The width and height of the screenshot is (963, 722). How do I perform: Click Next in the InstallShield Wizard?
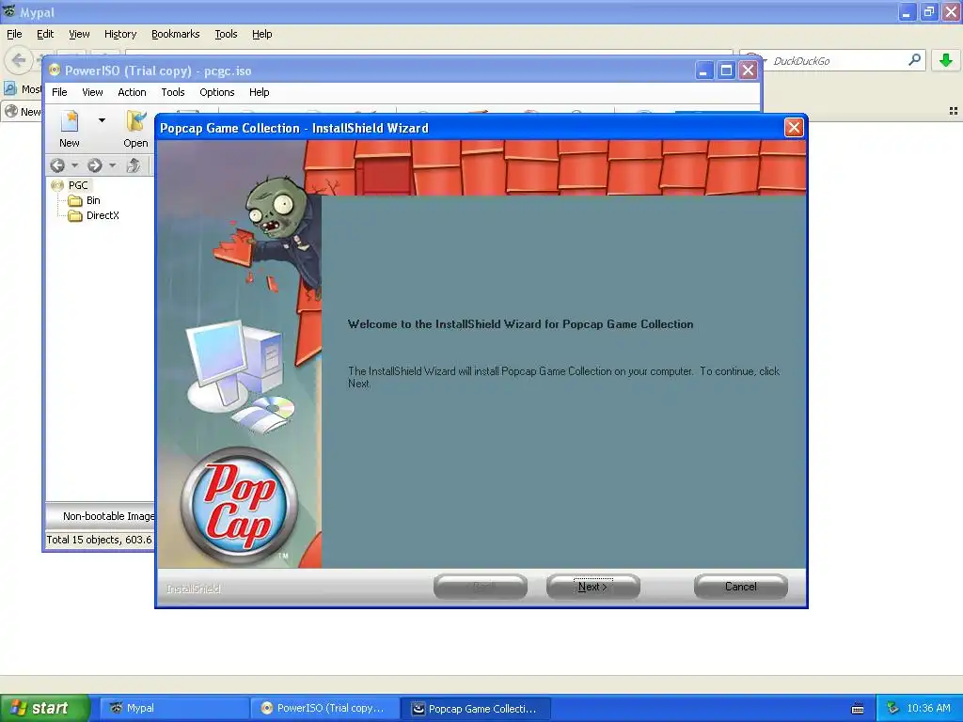[x=592, y=587]
